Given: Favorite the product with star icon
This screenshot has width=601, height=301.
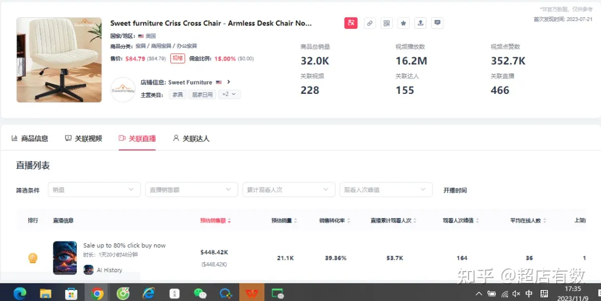Looking at the screenshot, I should pyautogui.click(x=403, y=23).
